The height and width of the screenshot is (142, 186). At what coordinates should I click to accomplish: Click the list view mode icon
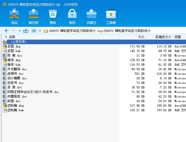pyautogui.click(x=34, y=31)
